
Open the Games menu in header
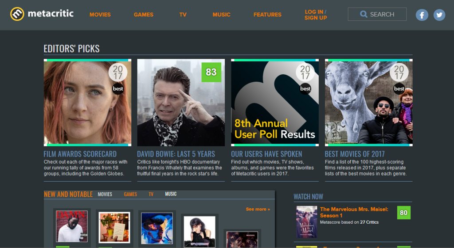[143, 15]
